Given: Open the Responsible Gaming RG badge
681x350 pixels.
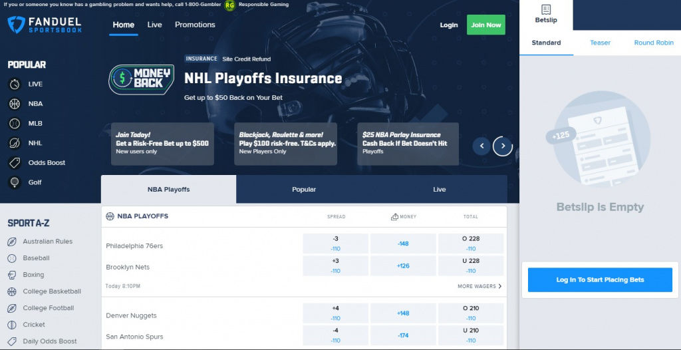Looking at the screenshot, I should coord(229,5).
